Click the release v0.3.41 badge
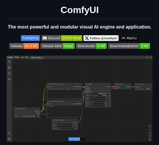This screenshot has width=159, height=145. tap(24, 46)
